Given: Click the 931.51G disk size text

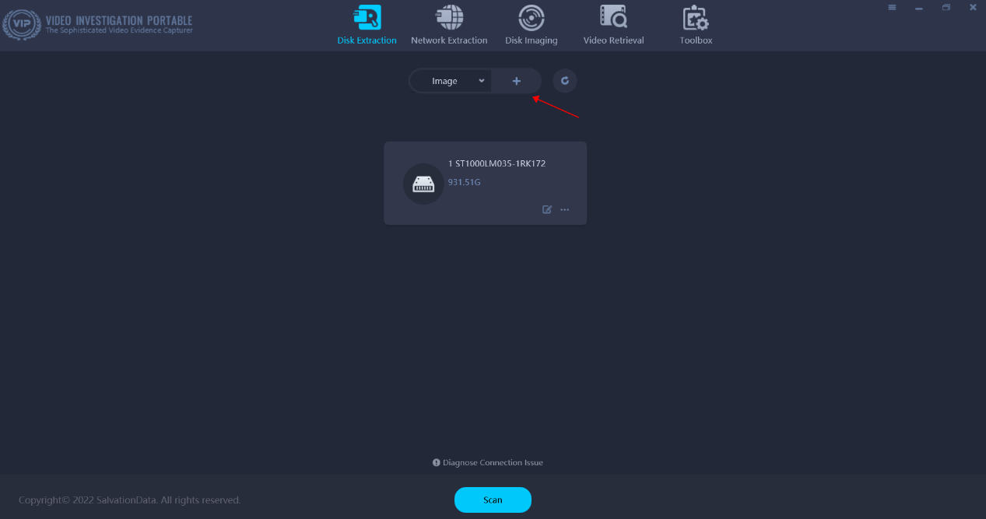Looking at the screenshot, I should click(x=465, y=183).
